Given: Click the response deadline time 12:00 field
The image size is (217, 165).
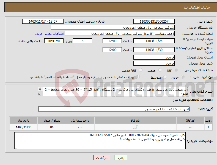Looking at the screenshot, I should coord(112,41).
